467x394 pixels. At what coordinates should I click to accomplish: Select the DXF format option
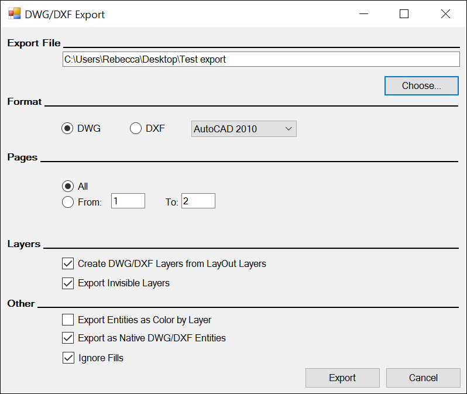pyautogui.click(x=136, y=129)
